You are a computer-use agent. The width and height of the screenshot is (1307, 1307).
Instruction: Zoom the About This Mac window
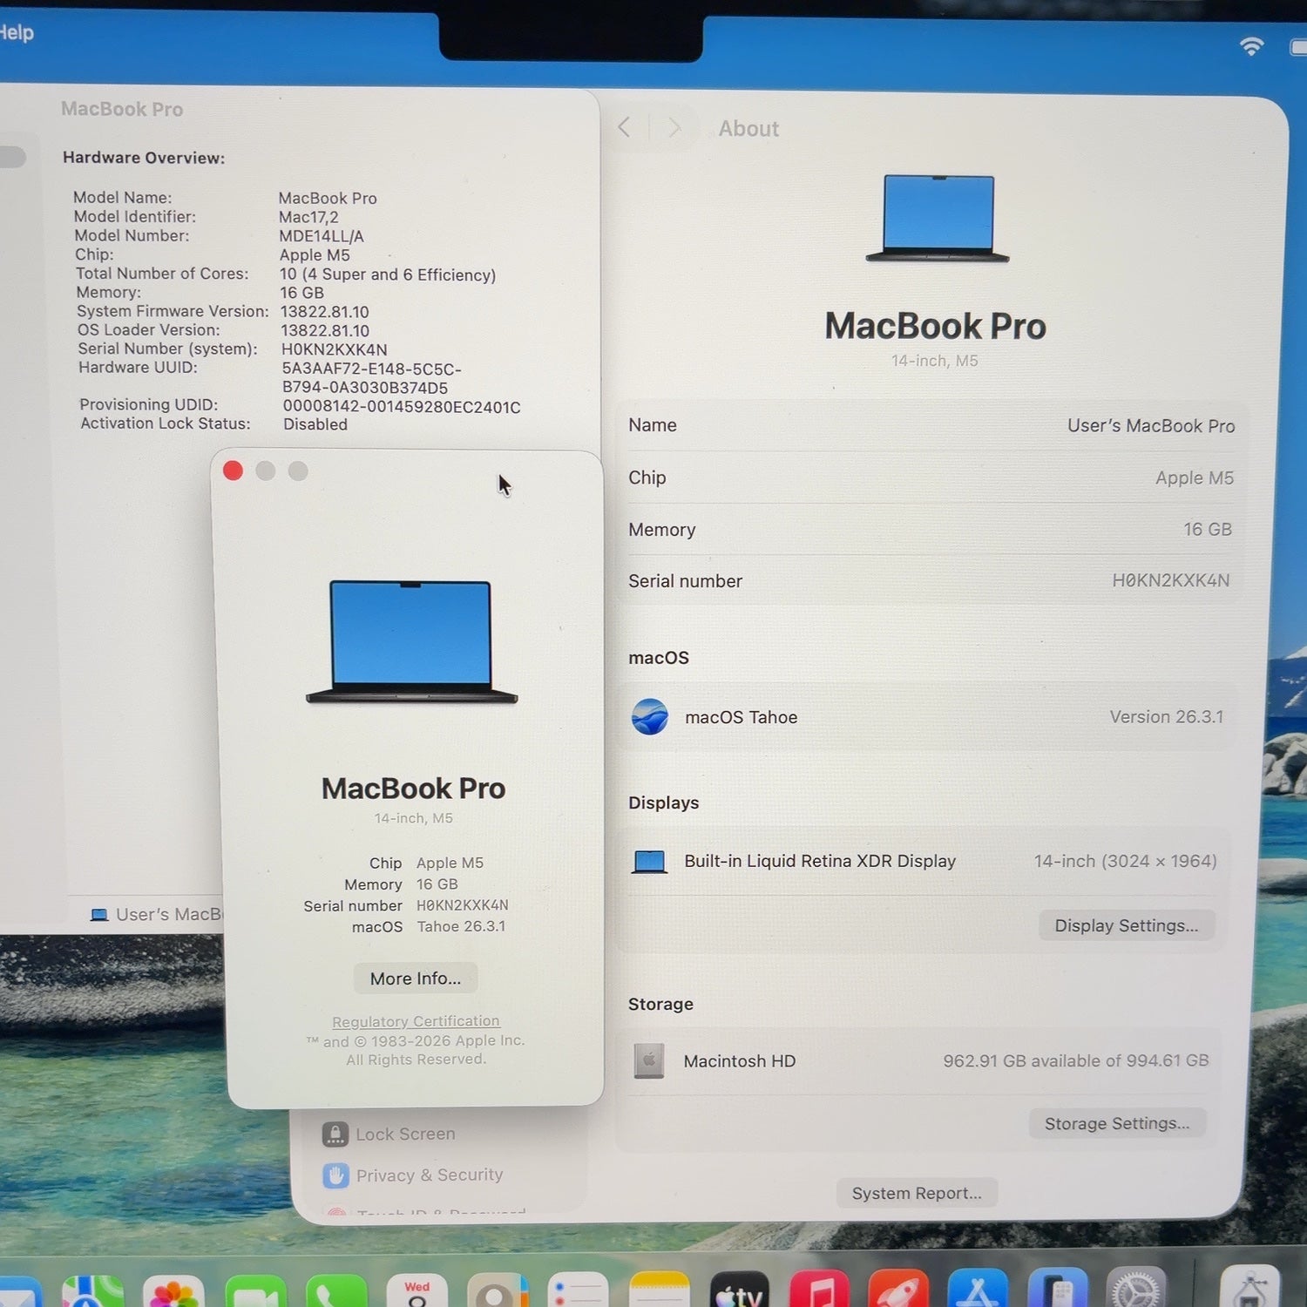pos(298,471)
